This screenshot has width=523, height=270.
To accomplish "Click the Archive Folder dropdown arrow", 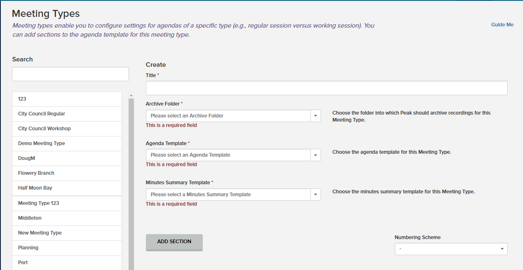I will [x=316, y=116].
